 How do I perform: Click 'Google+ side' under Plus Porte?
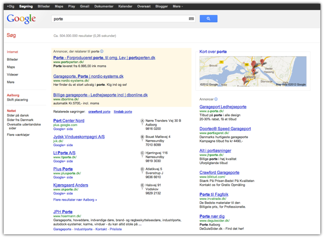[63, 177]
